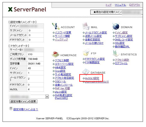Open the マニュアル link in header
146x127 pixels.
click(120, 5)
